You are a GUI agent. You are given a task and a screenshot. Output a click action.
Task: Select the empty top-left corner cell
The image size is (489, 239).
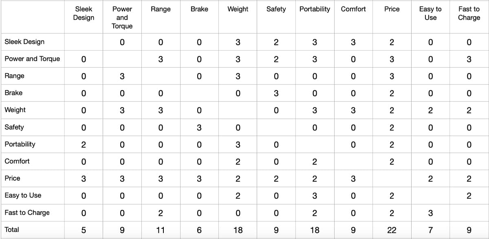[x=32, y=17]
